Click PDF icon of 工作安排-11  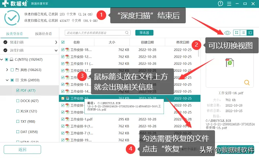67,64
